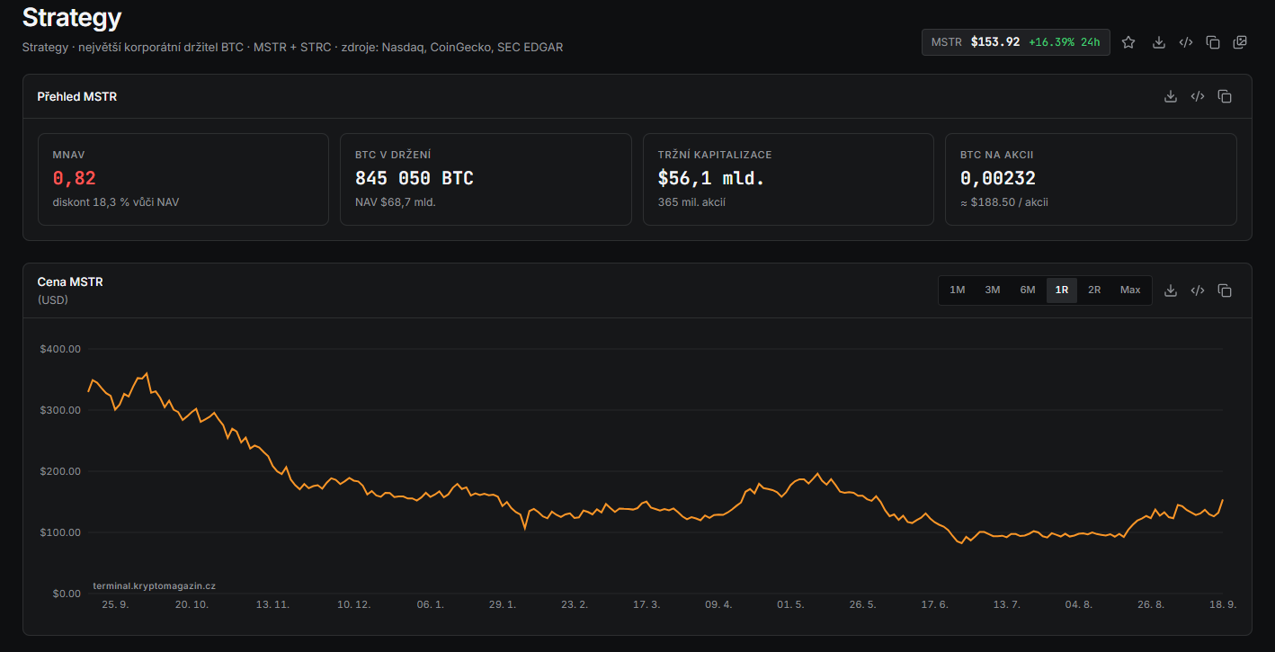The height and width of the screenshot is (652, 1275).
Task: Star the Strategy page as favorite
Action: tap(1128, 42)
